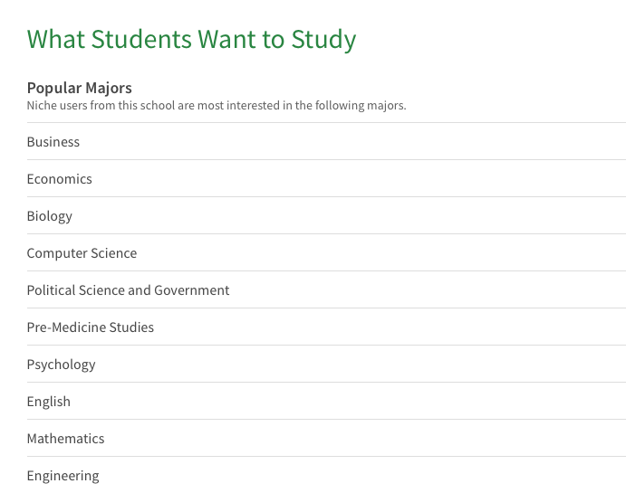The image size is (626, 493).
Task: Click the word Studies after Pre-Medicine
Action: pyautogui.click(x=131, y=327)
